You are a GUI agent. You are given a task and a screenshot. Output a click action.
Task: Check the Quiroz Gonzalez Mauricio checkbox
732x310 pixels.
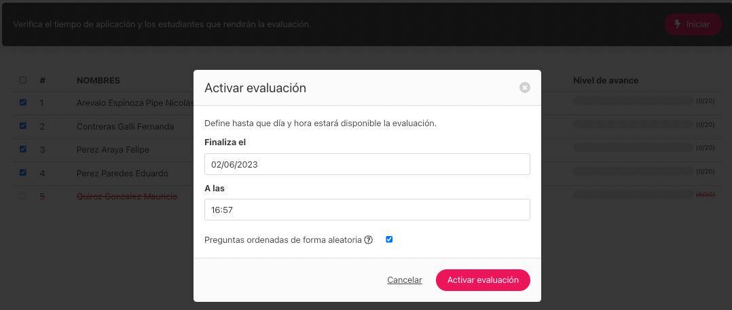click(x=23, y=196)
